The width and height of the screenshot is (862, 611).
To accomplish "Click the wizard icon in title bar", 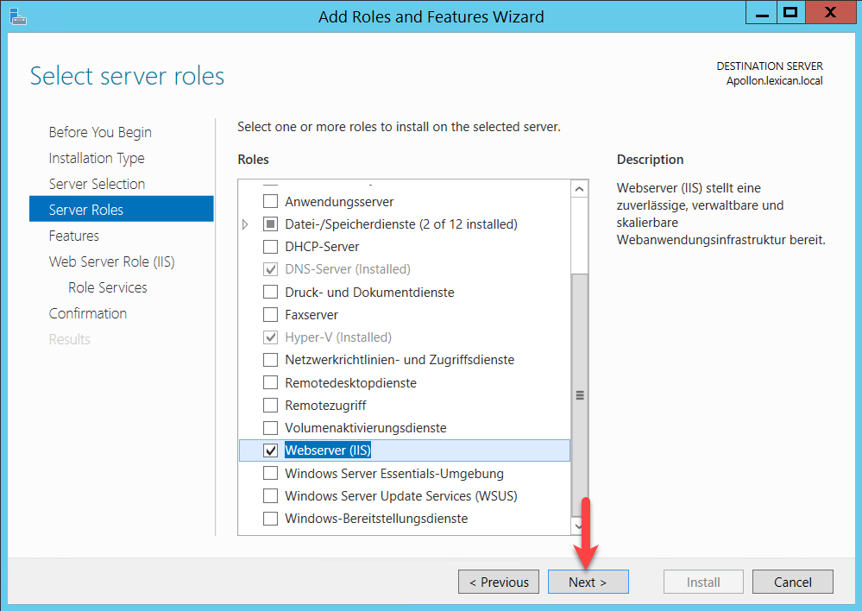I will (x=16, y=15).
